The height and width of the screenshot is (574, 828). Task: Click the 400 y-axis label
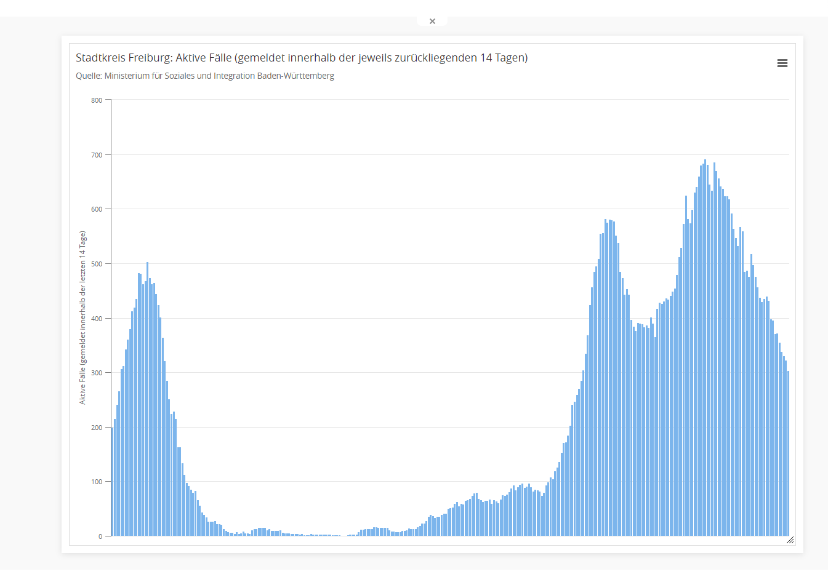click(x=97, y=319)
